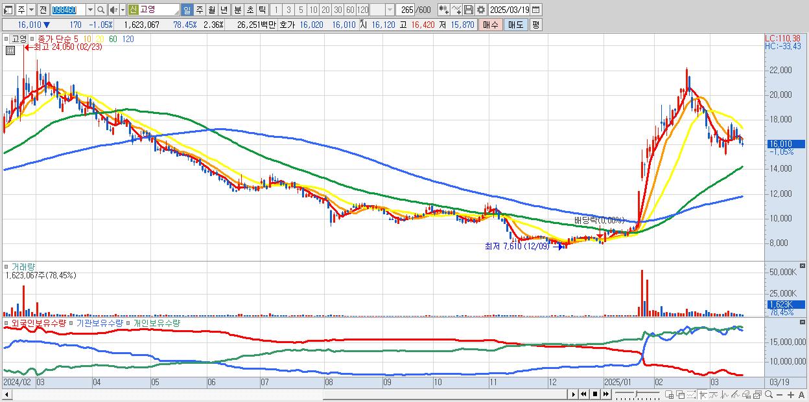
Task: Select the 틱 (tick) period button
Action: coord(262,10)
